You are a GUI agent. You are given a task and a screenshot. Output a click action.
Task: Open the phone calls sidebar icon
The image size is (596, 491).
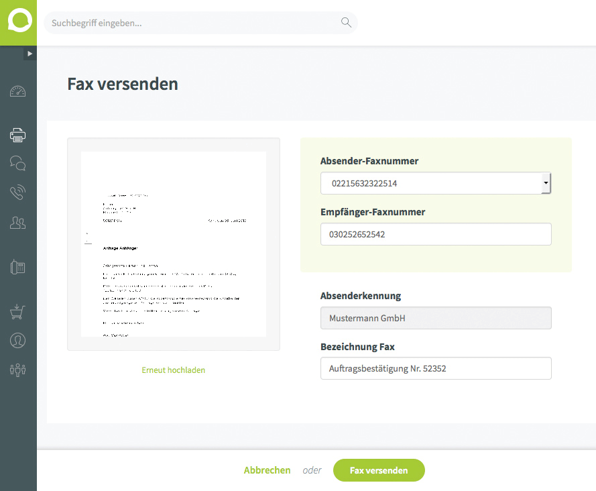[x=17, y=192]
